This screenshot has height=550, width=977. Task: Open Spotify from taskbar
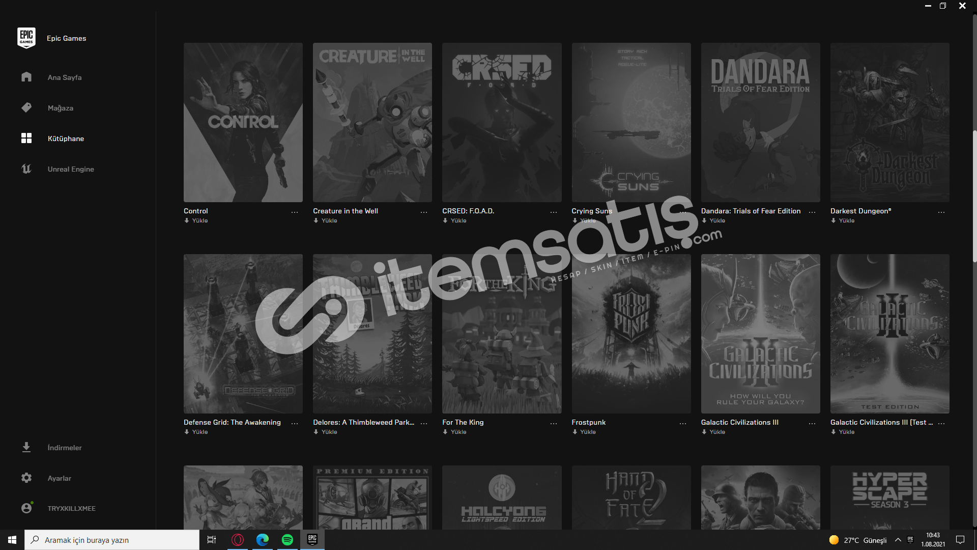pos(288,540)
